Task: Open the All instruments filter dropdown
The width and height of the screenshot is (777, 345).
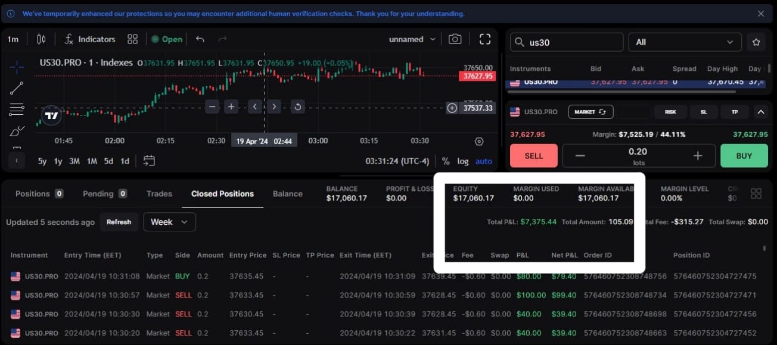Action: [685, 42]
